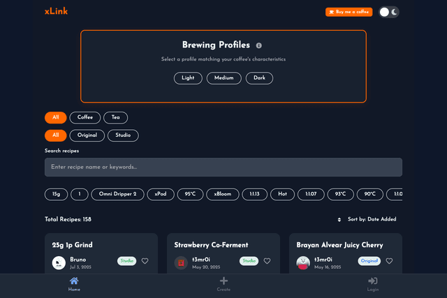Image resolution: width=447 pixels, height=298 pixels.
Task: Click Bruno's avatar on first recipe
Action: click(x=59, y=263)
